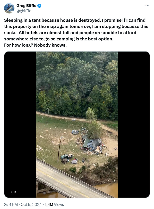
Task: Click the tweet text about sleeping in tent
Action: pyautogui.click(x=76, y=33)
